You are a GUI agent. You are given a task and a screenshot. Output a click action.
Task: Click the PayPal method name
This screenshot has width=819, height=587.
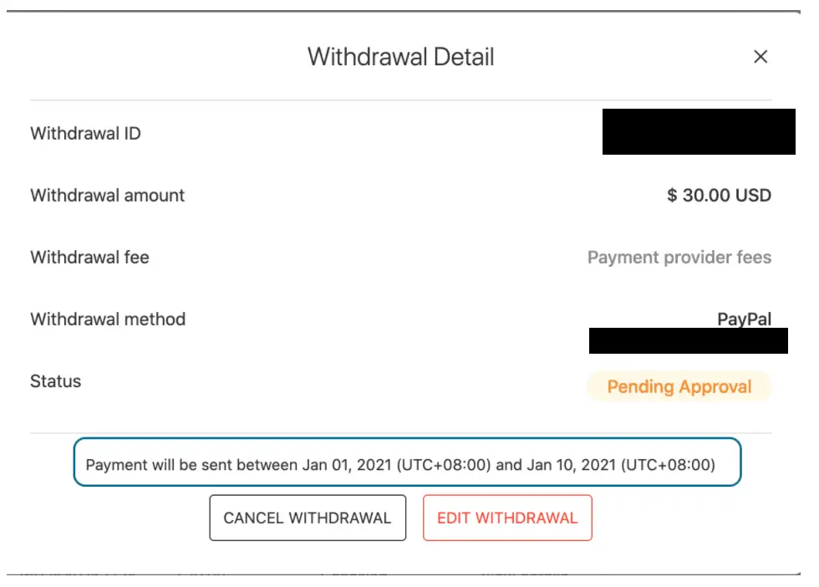tap(745, 319)
